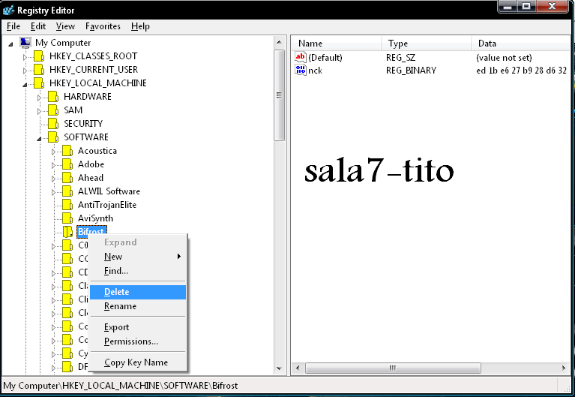The width and height of the screenshot is (575, 397).
Task: Click the ALWIL Software folder icon
Action: (67, 191)
